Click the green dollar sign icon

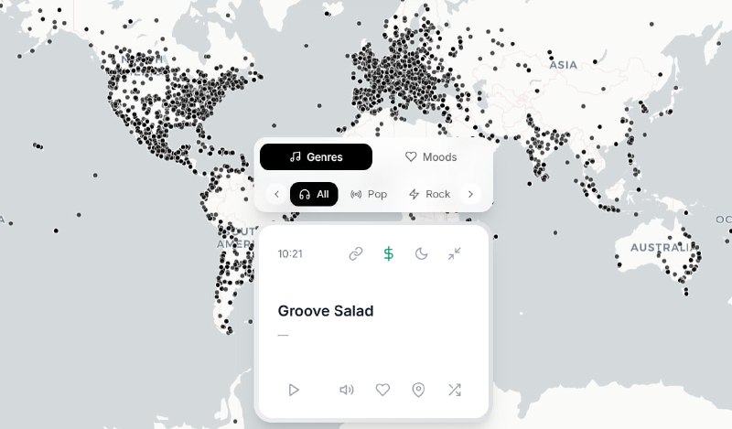[x=388, y=253]
